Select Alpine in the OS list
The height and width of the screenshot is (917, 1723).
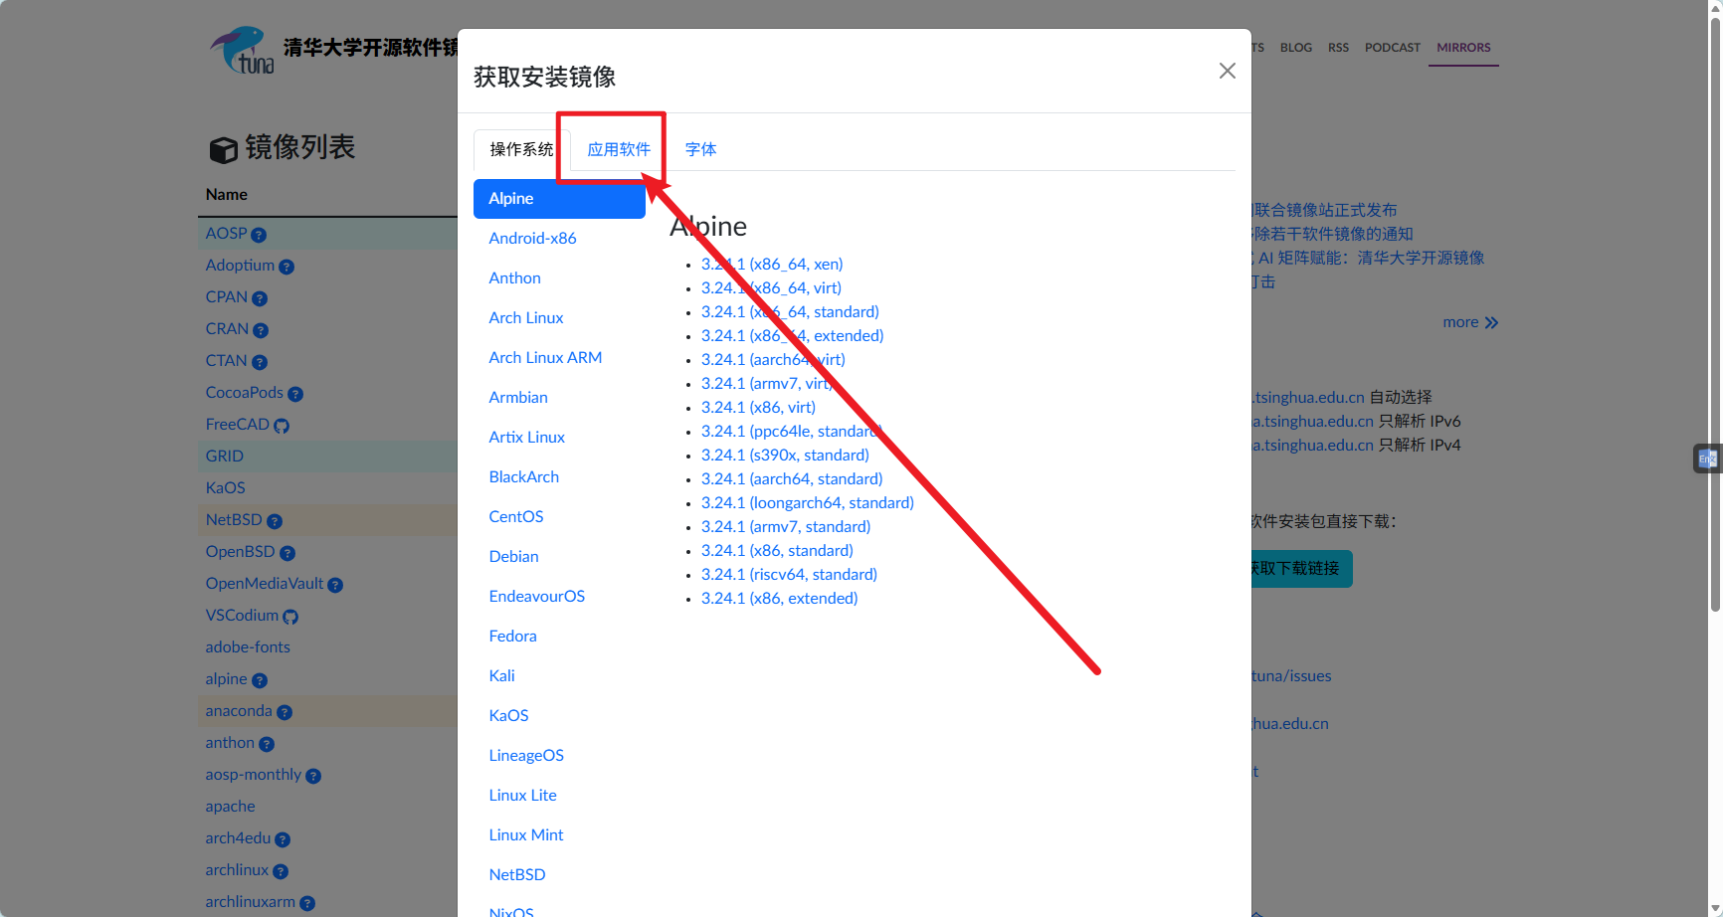(x=559, y=199)
